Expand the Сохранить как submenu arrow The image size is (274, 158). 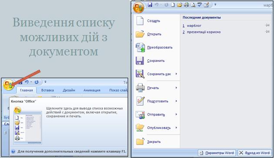tap(176, 74)
